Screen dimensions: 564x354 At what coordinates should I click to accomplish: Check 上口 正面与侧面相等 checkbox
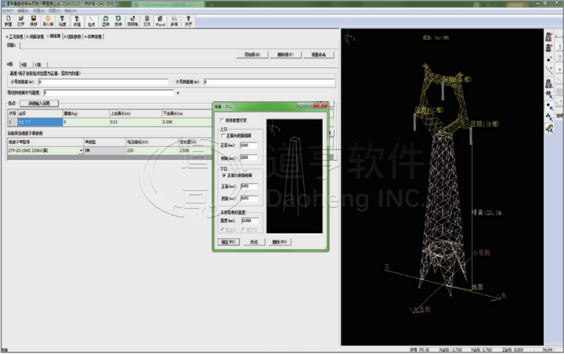point(223,135)
